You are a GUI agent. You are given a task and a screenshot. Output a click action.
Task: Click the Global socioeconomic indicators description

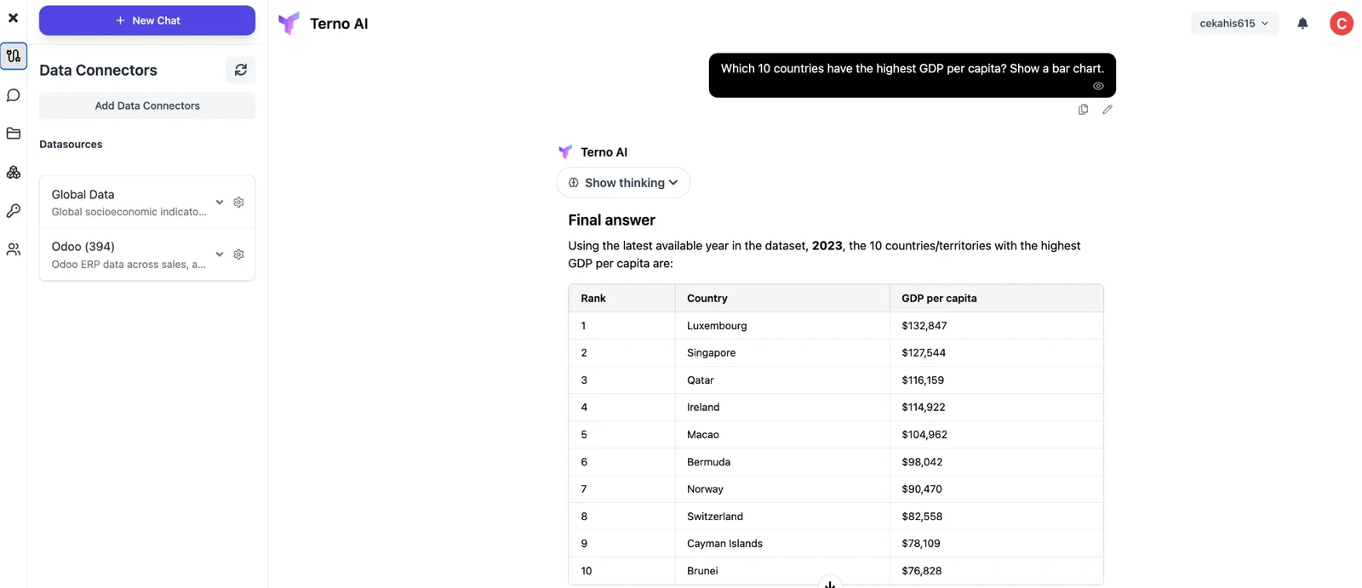click(x=129, y=212)
